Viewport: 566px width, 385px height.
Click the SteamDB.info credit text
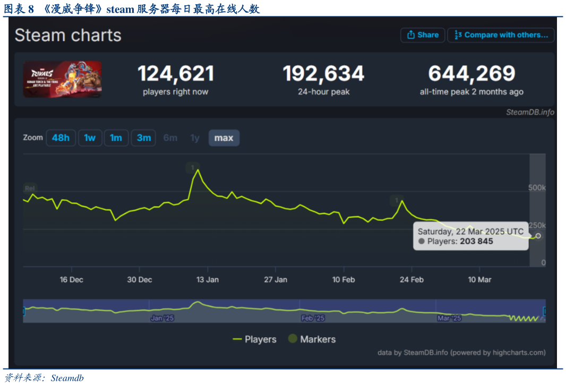pos(530,113)
